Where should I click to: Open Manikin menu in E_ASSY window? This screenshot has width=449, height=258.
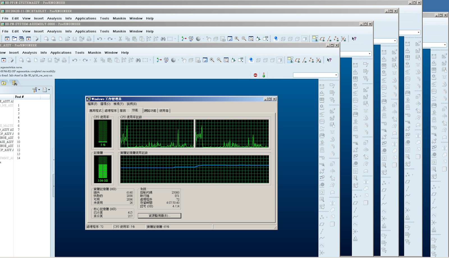(95, 53)
